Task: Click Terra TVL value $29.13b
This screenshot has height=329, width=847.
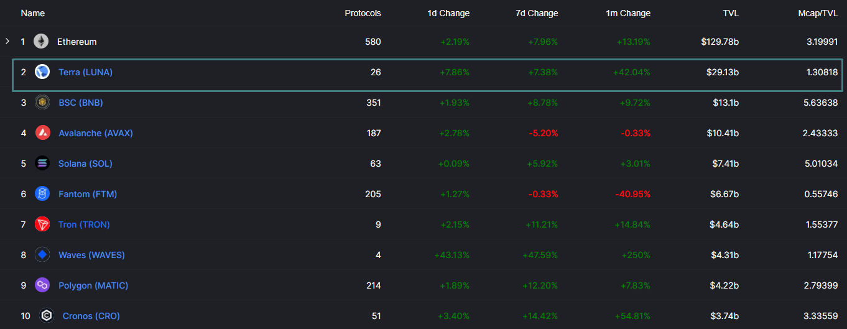Action: 723,72
